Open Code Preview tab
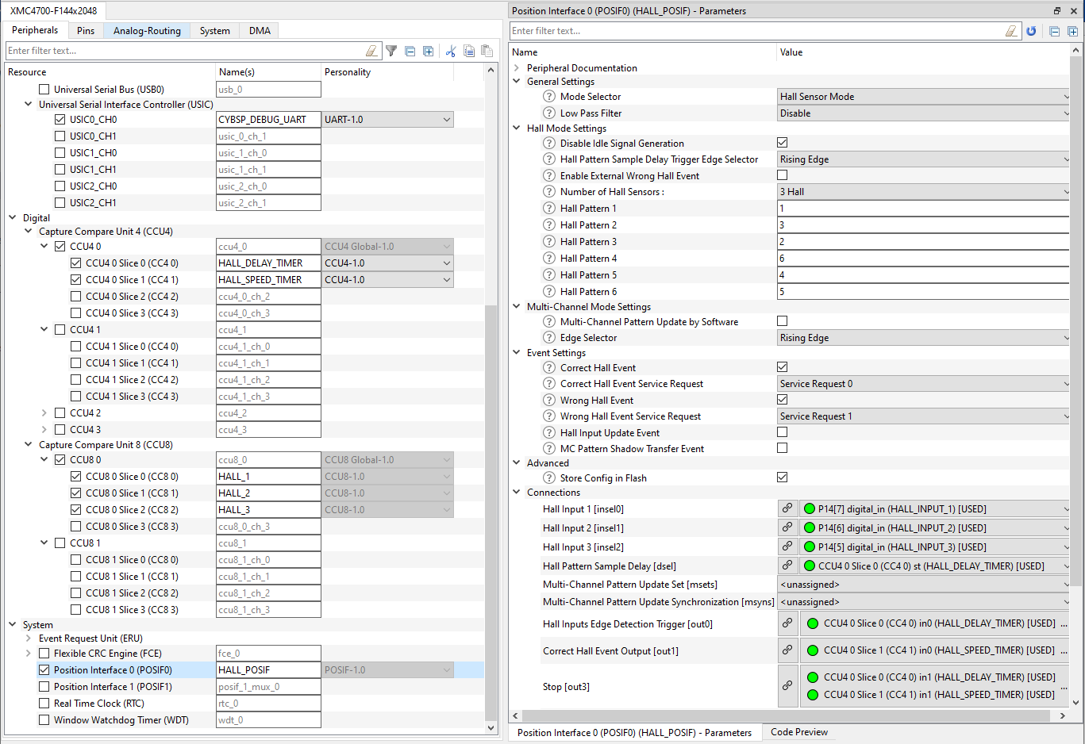 point(799,732)
